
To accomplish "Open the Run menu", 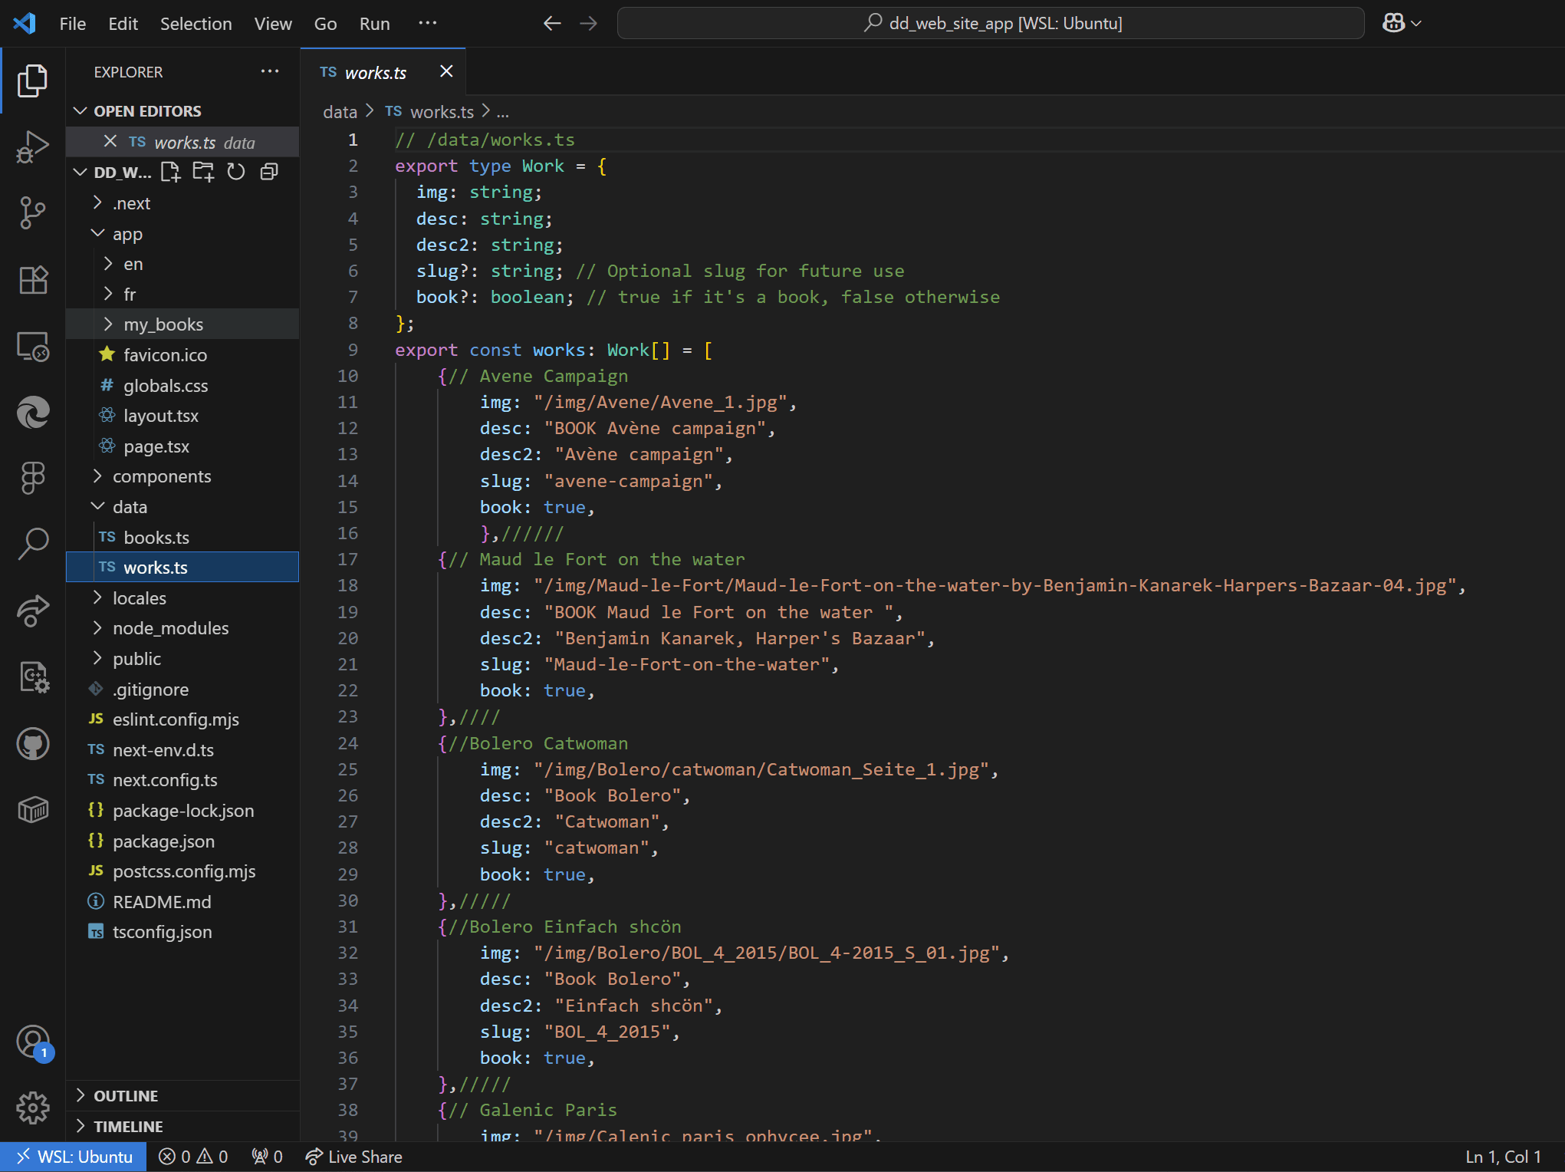I will (374, 23).
